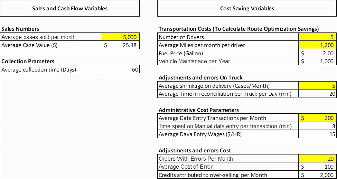Select the Average Case Value amount cell
The height and width of the screenshot is (179, 337).
click(x=120, y=45)
